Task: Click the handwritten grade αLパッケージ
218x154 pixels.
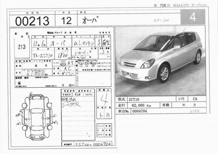Action: click(x=84, y=43)
